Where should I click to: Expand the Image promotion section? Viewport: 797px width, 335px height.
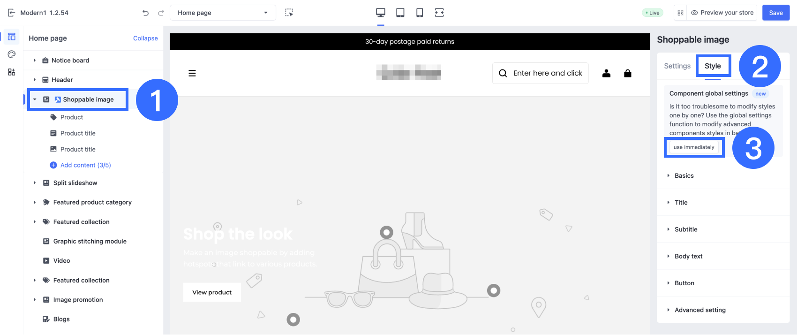click(x=35, y=300)
